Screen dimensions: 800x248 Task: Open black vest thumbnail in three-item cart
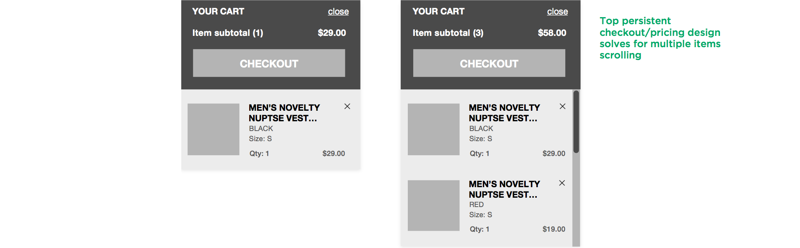(x=434, y=129)
